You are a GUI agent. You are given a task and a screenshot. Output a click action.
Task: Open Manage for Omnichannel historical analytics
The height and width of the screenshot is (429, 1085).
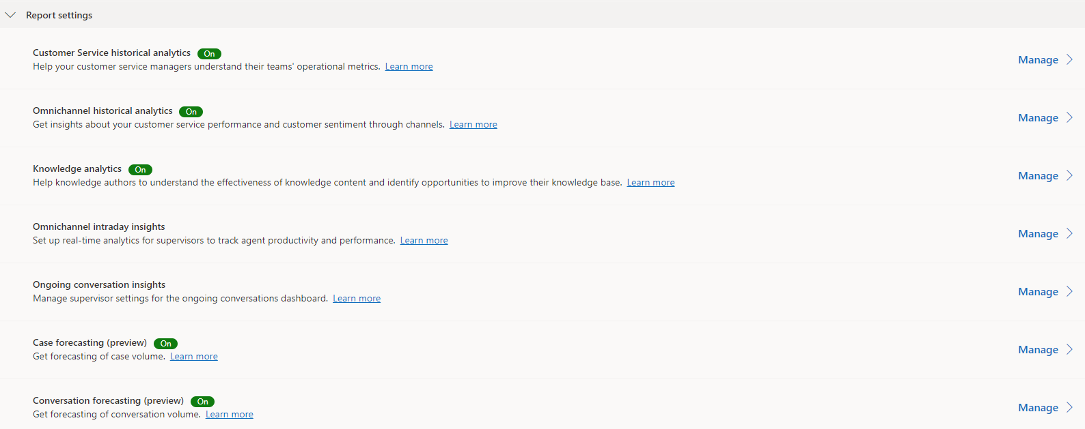[x=1038, y=118]
